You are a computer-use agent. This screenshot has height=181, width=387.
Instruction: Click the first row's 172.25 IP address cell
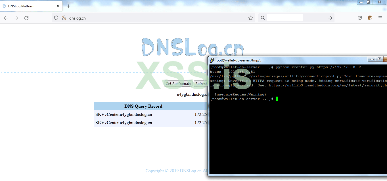201,114
